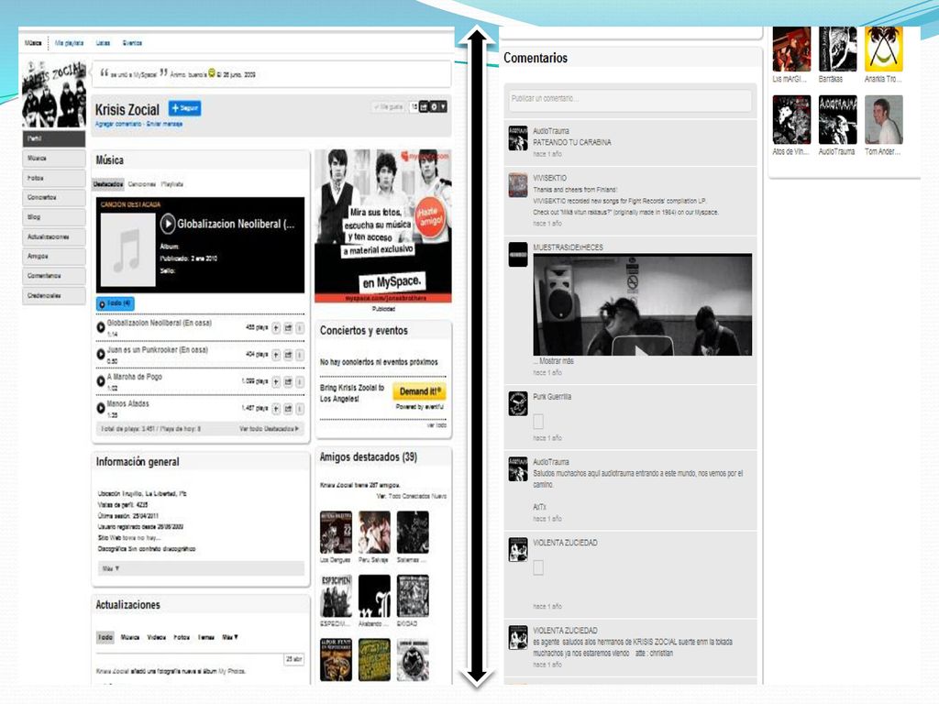The height and width of the screenshot is (704, 939).
Task: Share Globalizacion Neoliberal (En casa) track icon
Action: click(x=288, y=328)
